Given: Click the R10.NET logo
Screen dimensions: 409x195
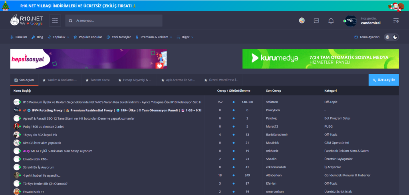Looking at the screenshot, I should [26, 21].
